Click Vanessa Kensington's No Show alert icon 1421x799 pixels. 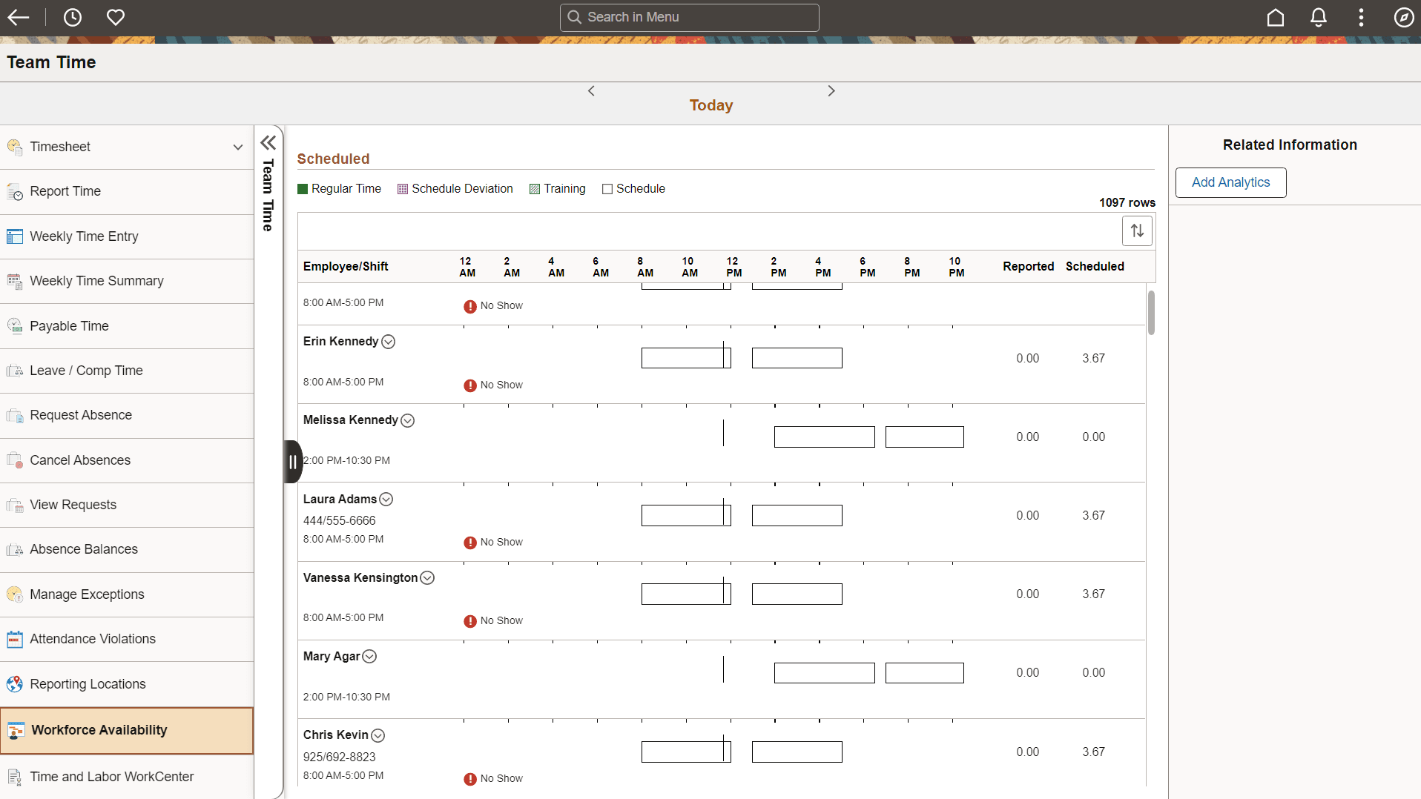(x=470, y=621)
